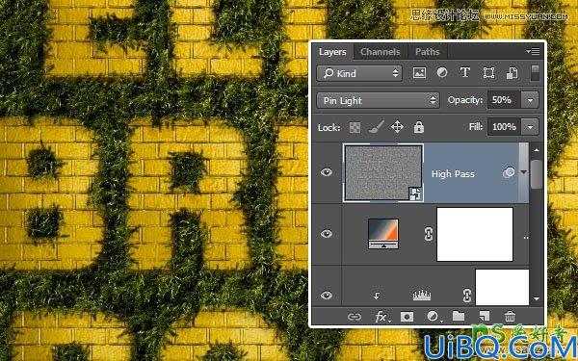The image size is (578, 361).
Task: Create a new layer
Action: [485, 316]
